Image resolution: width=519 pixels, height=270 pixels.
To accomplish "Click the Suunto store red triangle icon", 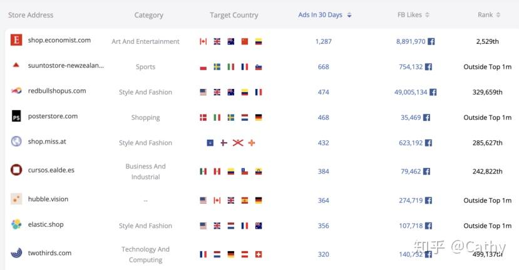I will click(16, 65).
